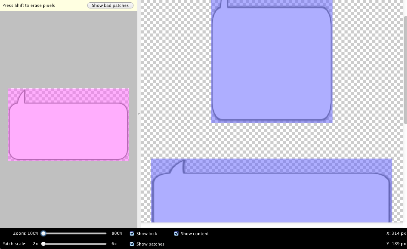Click the Show bad patches button
The height and width of the screenshot is (249, 407).
point(110,5)
